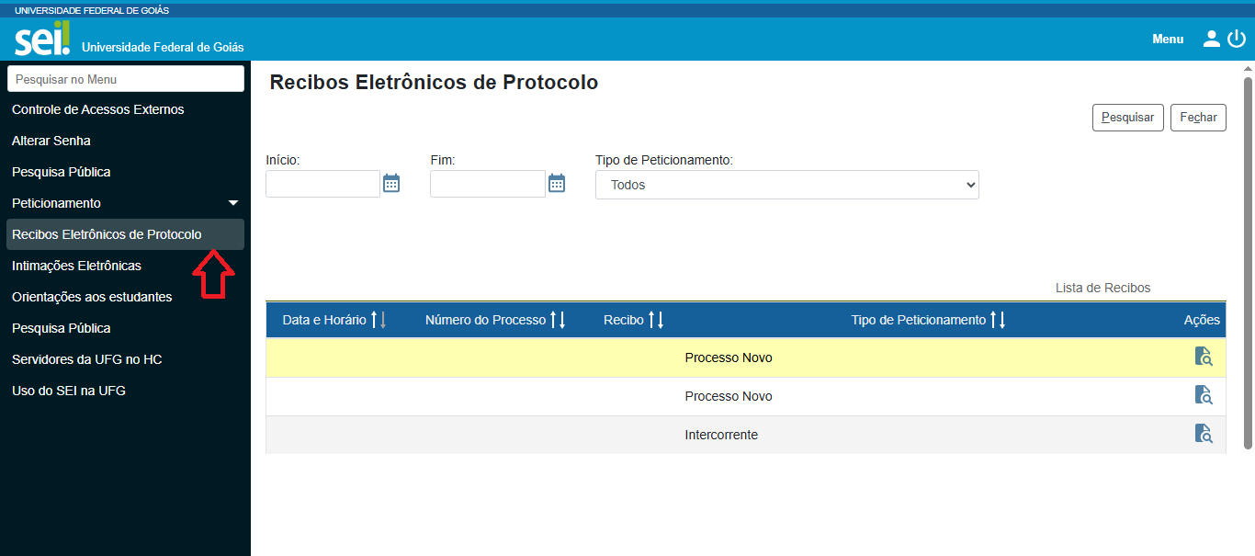View receipt for the second Processo Novo entry
Image resolution: width=1255 pixels, height=556 pixels.
[x=1204, y=394]
